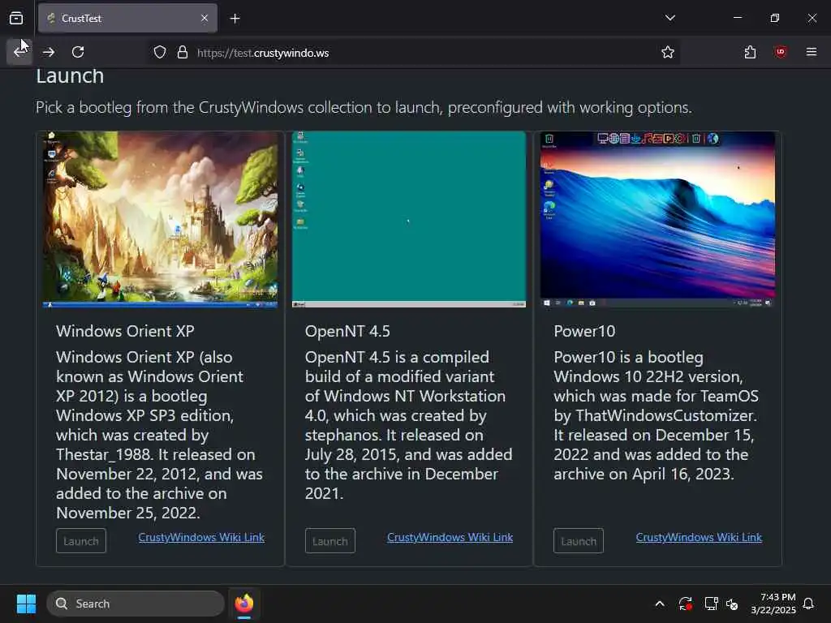Open the Power10 CrustyWindows Wiki Link
Image resolution: width=831 pixels, height=623 pixels.
click(x=699, y=537)
